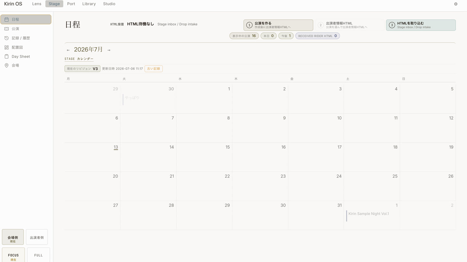Viewport: 467px width, 262px height.
Task: Open the Library tab
Action: point(89,4)
